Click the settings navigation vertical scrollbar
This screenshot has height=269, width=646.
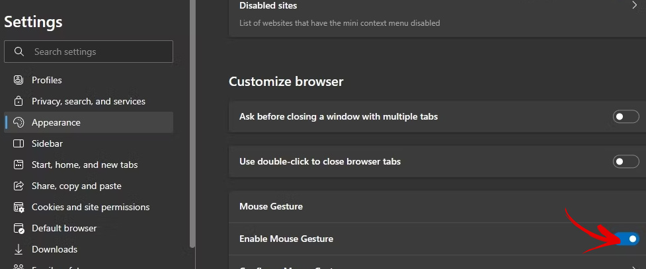click(x=192, y=124)
